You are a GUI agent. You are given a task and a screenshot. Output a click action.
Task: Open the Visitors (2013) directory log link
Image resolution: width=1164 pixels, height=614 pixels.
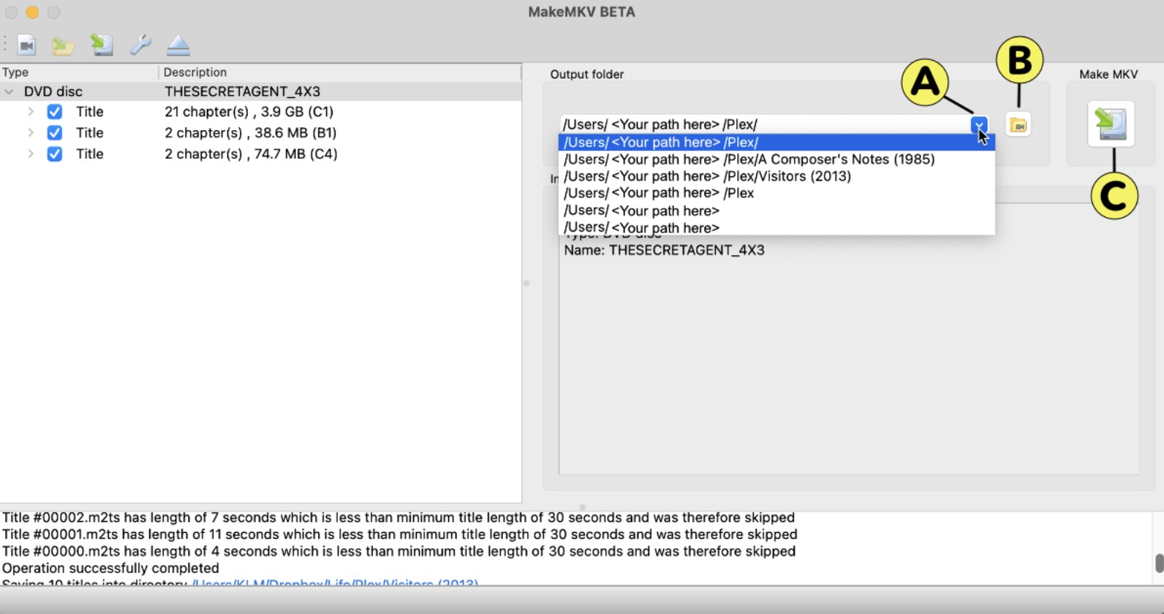coord(335,584)
